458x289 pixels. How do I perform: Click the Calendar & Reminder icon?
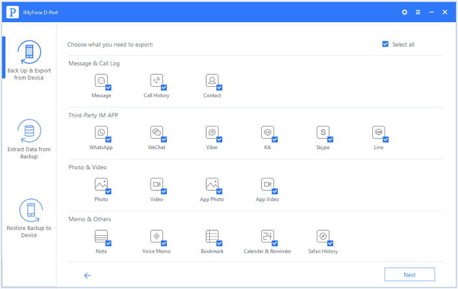click(268, 237)
